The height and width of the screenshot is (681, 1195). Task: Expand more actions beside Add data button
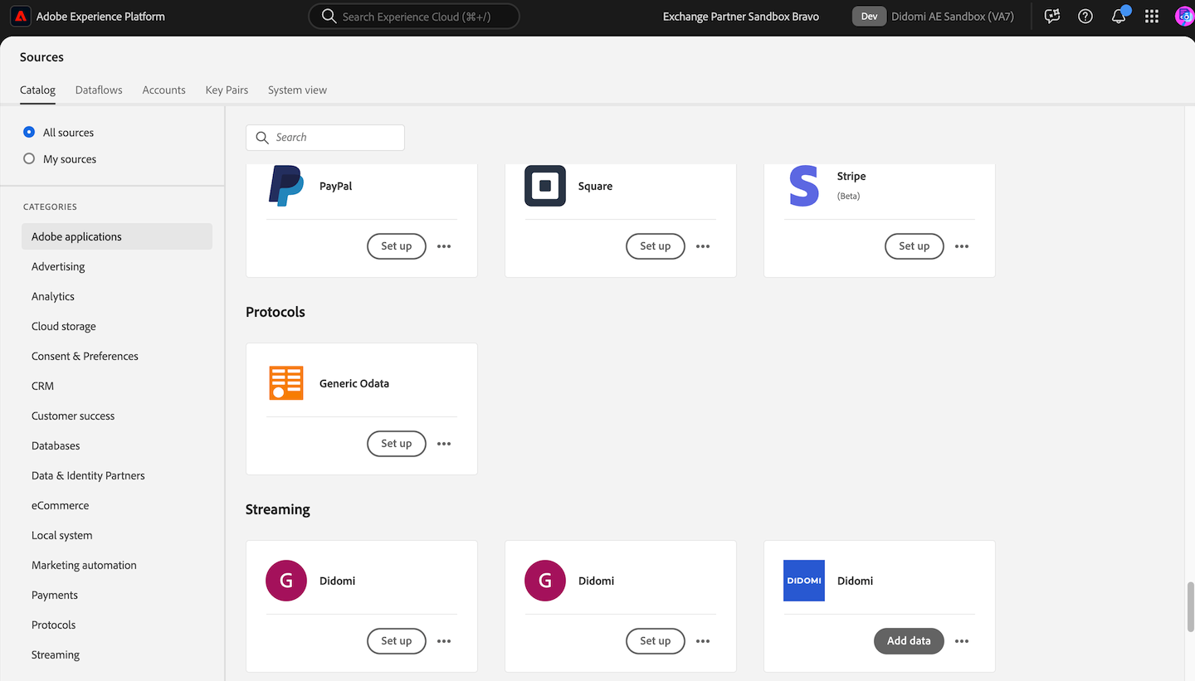(962, 641)
